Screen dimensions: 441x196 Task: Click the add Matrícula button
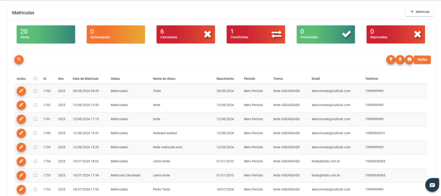coord(419,12)
